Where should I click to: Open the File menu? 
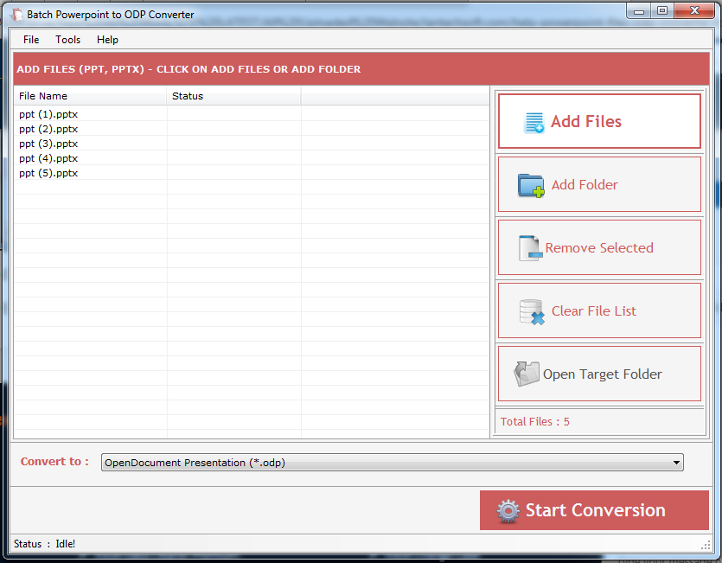31,40
